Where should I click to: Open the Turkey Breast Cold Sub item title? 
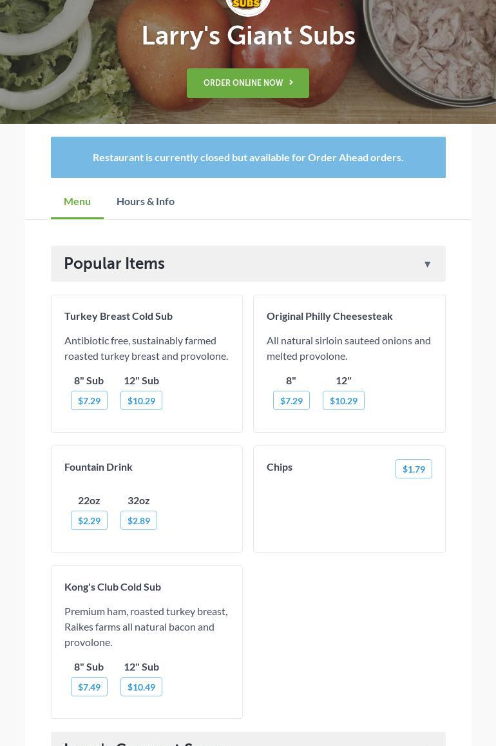119,316
